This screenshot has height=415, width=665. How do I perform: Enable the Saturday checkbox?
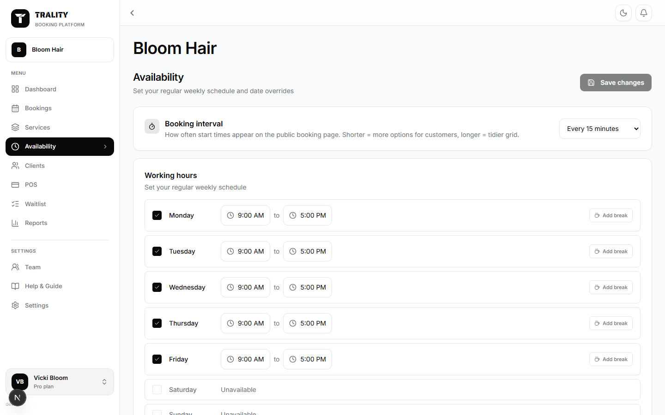(157, 390)
